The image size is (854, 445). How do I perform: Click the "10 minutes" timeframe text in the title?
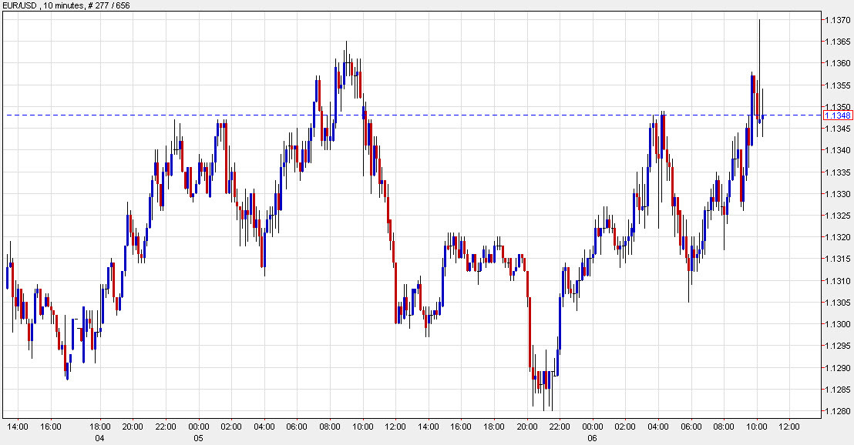[x=66, y=4]
